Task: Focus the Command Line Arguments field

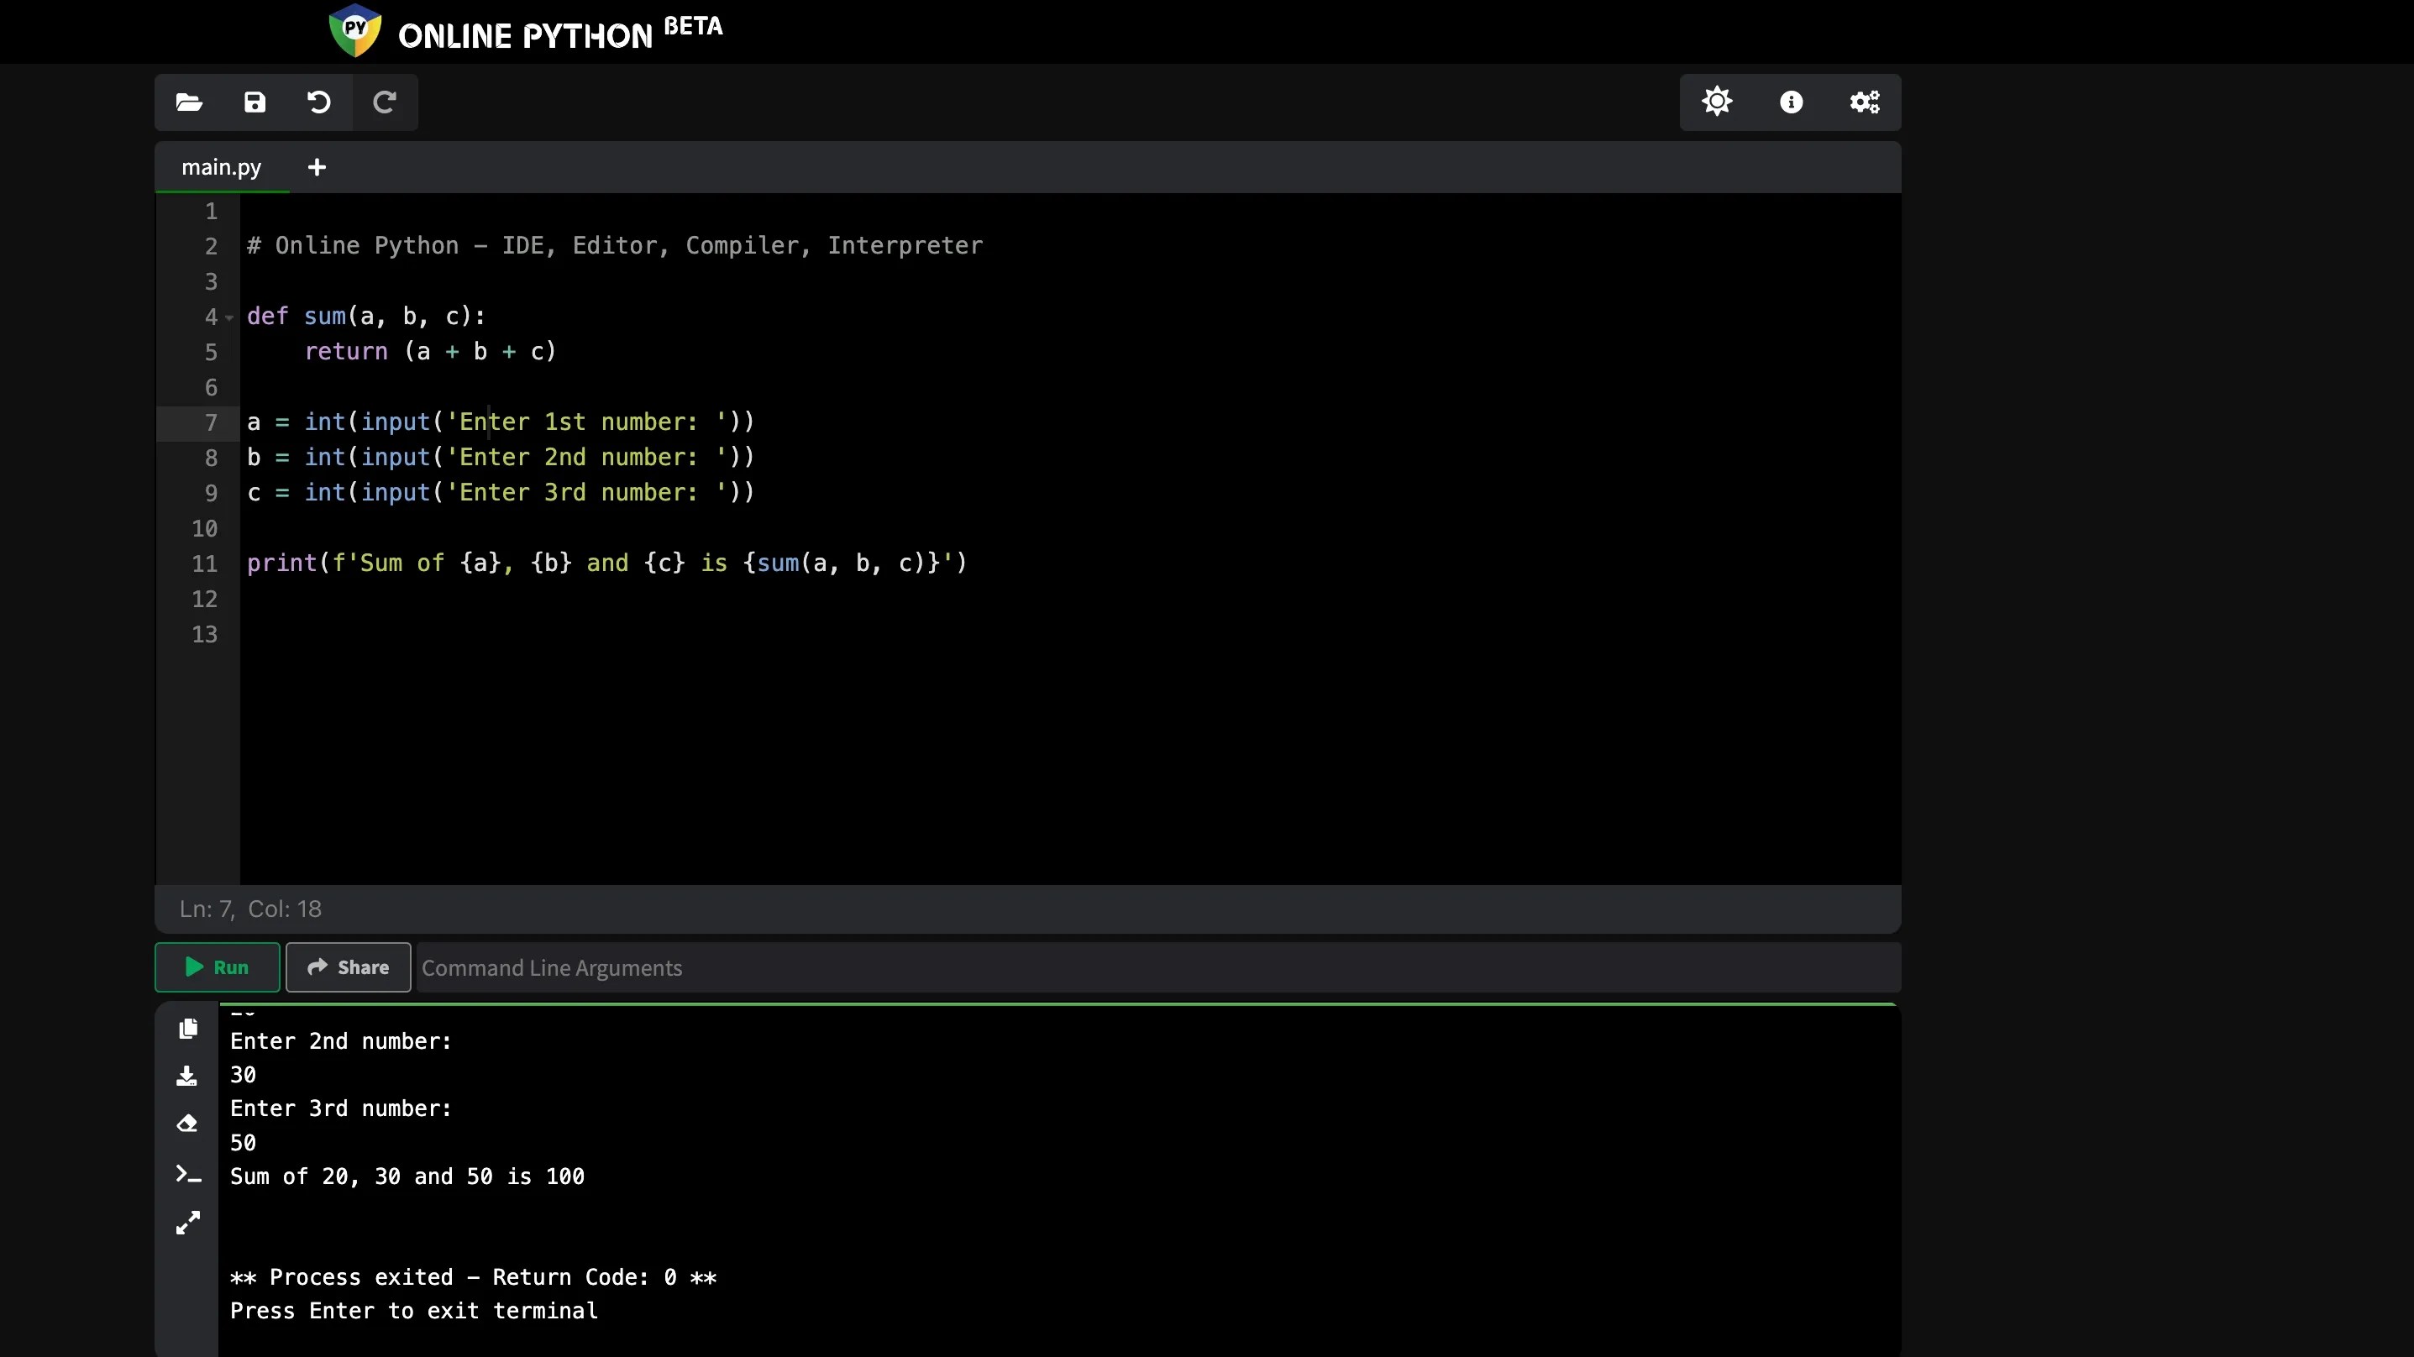Action: (x=1157, y=968)
